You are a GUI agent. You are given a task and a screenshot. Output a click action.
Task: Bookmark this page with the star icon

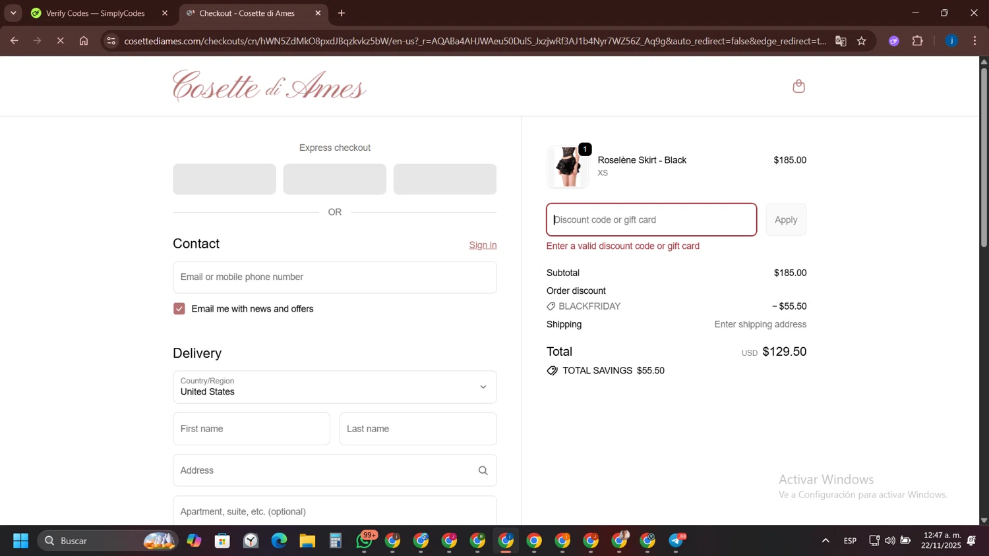pos(862,41)
